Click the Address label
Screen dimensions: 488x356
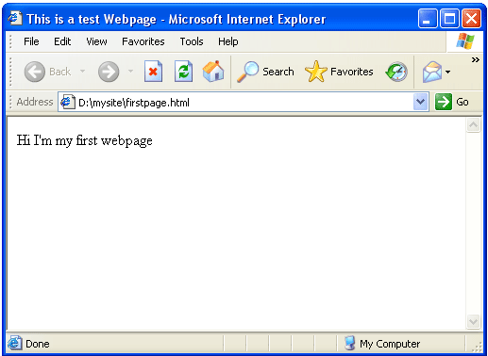coord(35,102)
